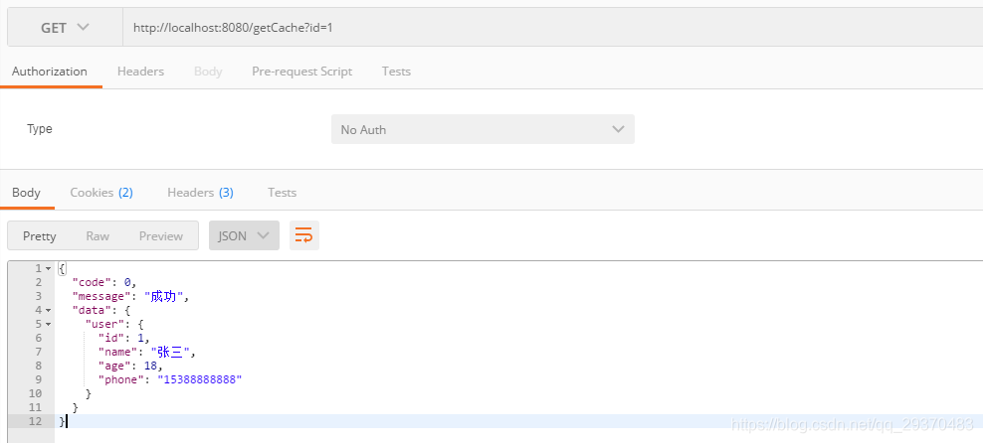983x443 pixels.
Task: Select the response Body tab
Action: tap(26, 193)
